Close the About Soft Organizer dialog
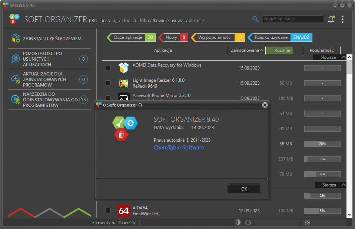 265,105
